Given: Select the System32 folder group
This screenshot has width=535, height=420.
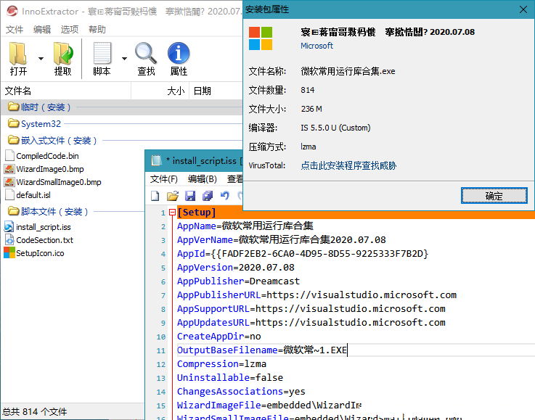Looking at the screenshot, I should tap(122, 124).
